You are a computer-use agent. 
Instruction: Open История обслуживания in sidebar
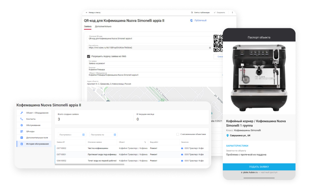pyautogui.click(x=34, y=144)
